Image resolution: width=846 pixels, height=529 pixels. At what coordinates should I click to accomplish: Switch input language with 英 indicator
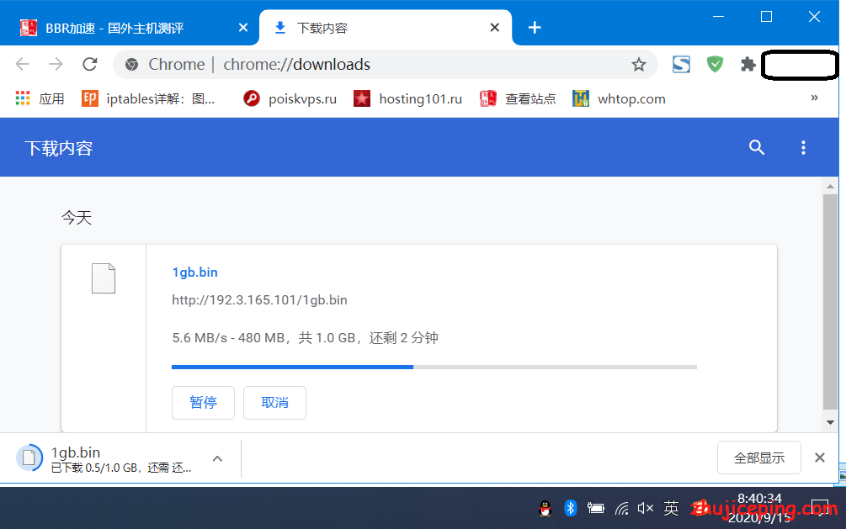[x=671, y=508]
